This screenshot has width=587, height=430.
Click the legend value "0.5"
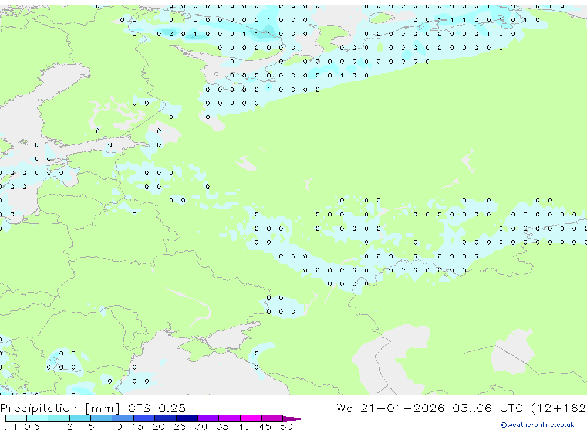tap(32, 426)
